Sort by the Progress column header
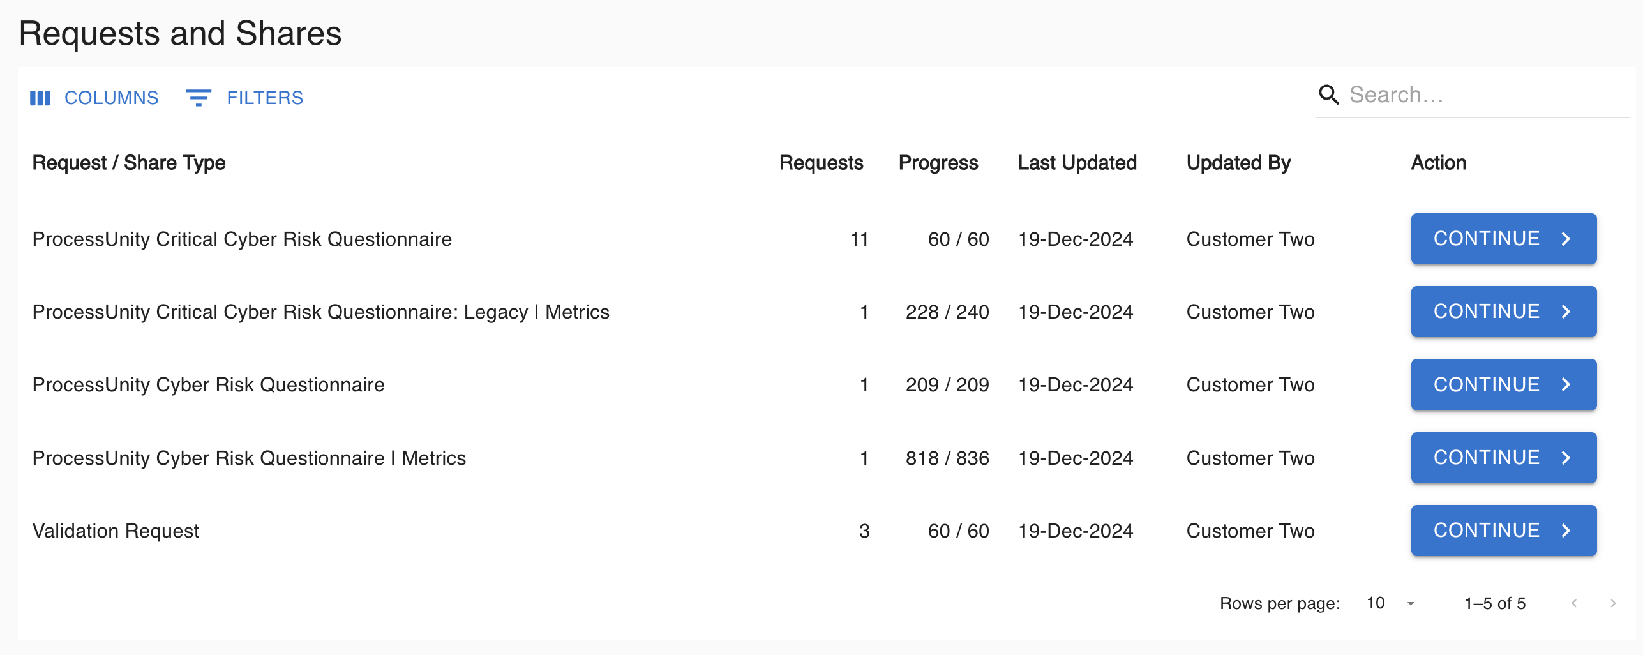This screenshot has width=1643, height=655. point(938,163)
